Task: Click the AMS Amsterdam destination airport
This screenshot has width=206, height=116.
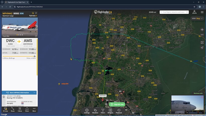Action: coord(28,42)
